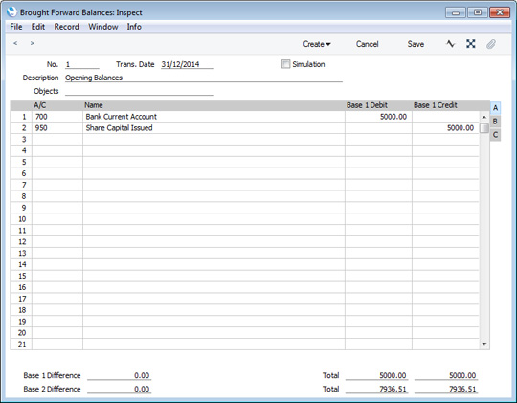This screenshot has width=517, height=403.
Task: Open the Info menu
Action: click(x=134, y=27)
